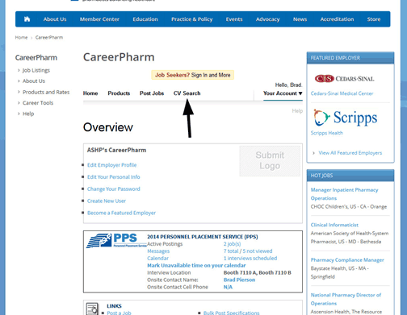Open the Clinical Informaticist hot job
This screenshot has width=407, height=315.
334,225
